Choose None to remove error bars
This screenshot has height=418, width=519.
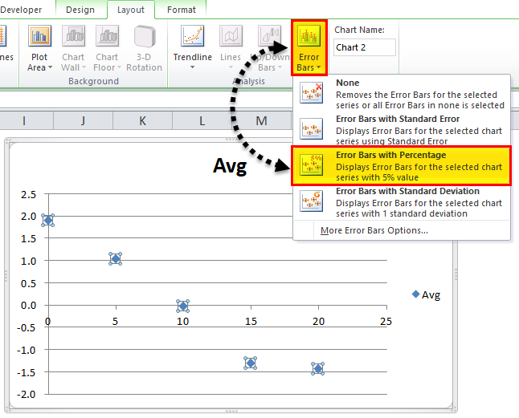402,94
